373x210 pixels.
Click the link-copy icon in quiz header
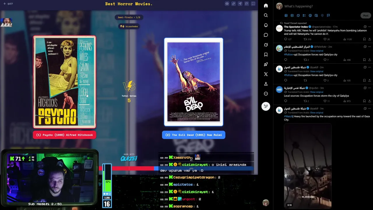[x=233, y=4]
